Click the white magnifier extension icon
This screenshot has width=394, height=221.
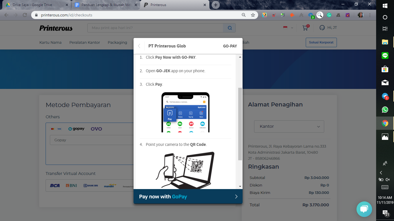pos(320,15)
